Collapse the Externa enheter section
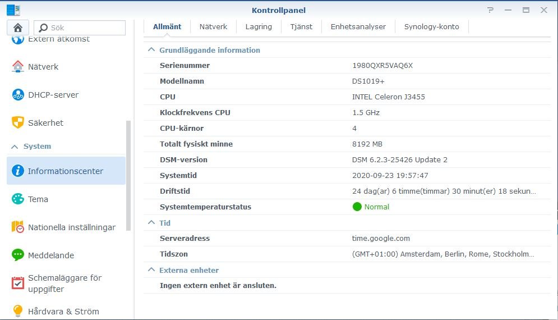The image size is (558, 320). click(151, 270)
